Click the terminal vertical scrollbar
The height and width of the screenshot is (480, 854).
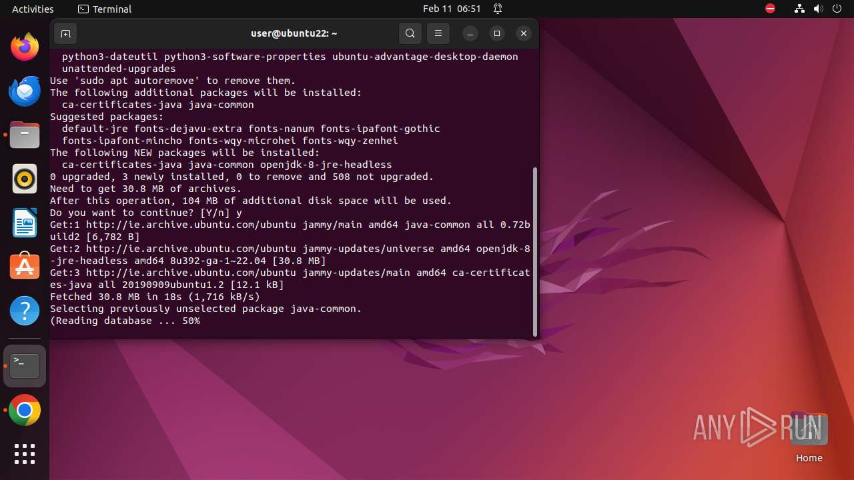[x=535, y=252]
